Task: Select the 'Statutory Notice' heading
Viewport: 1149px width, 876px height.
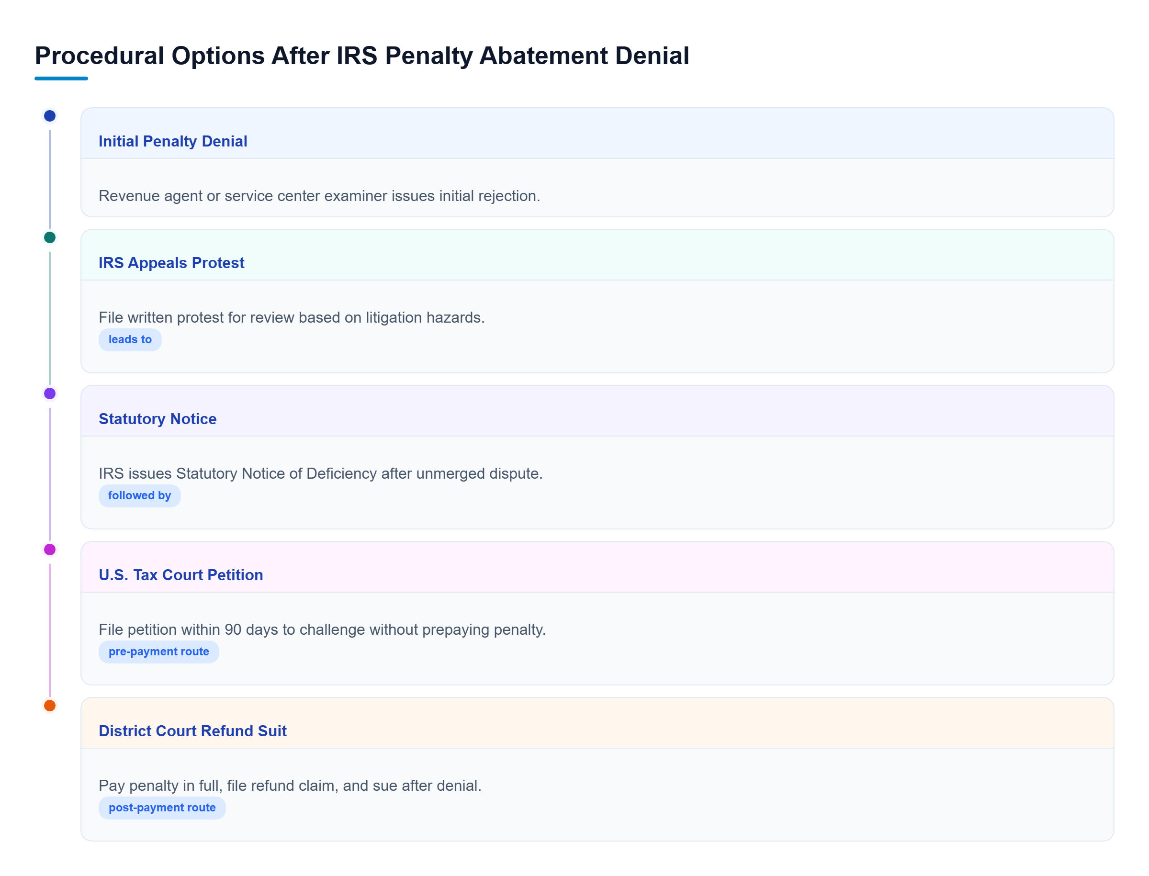Action: point(158,419)
